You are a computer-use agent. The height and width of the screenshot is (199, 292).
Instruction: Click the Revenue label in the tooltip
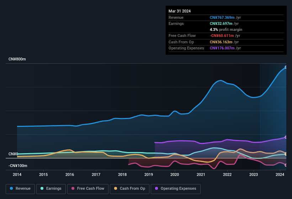pyautogui.click(x=176, y=17)
